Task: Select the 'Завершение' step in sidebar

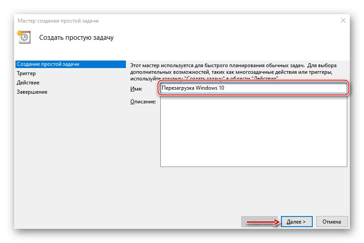Action: [x=32, y=92]
